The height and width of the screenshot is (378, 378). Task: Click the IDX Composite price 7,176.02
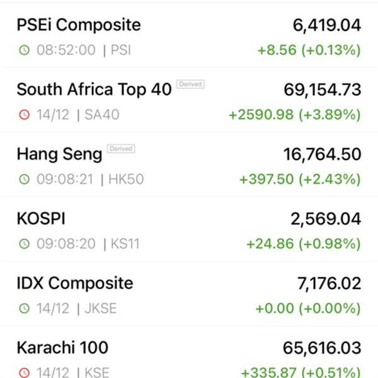click(x=329, y=283)
